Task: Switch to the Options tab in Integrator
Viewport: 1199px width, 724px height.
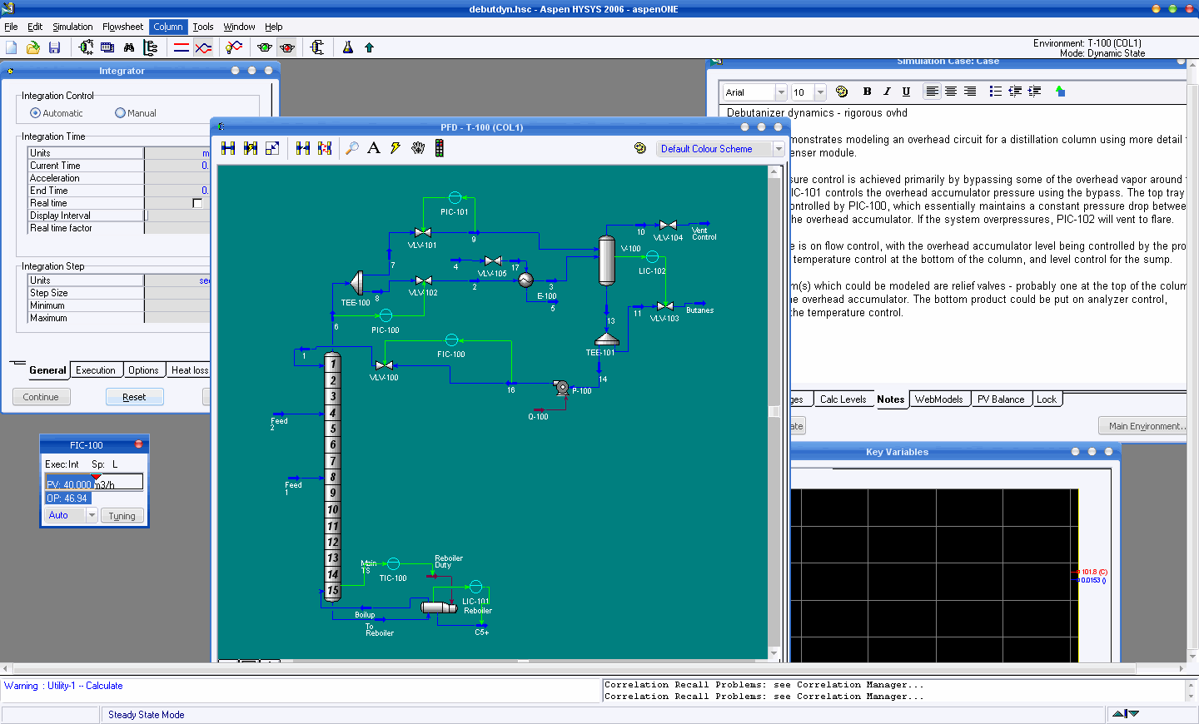Action: point(143,370)
